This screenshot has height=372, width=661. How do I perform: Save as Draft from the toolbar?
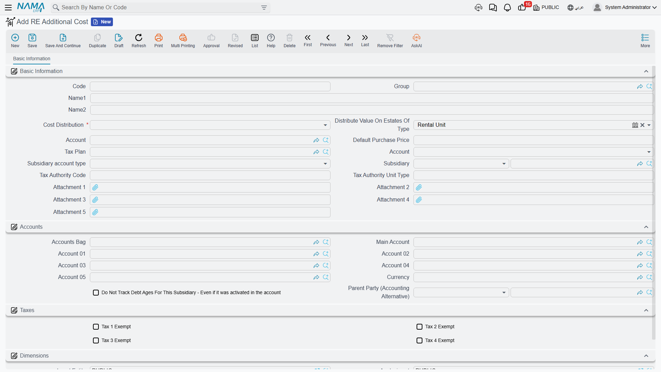pos(119,41)
